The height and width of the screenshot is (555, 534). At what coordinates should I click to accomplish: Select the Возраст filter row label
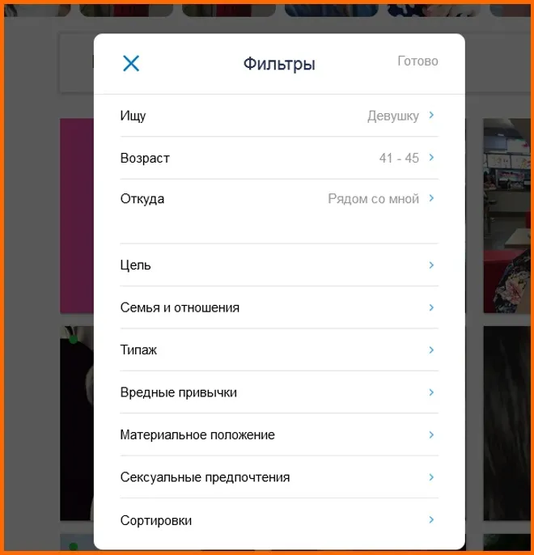[x=145, y=159]
